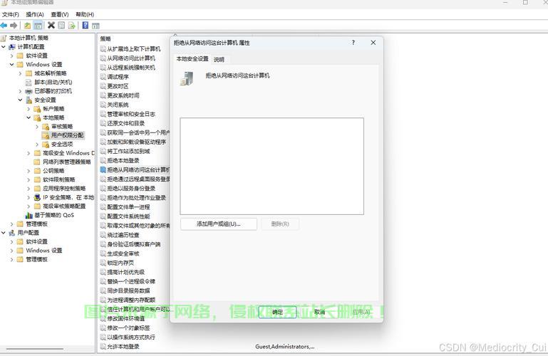Image resolution: width=548 pixels, height=356 pixels.
Task: Switch to the 说明 tab
Action: click(x=219, y=59)
